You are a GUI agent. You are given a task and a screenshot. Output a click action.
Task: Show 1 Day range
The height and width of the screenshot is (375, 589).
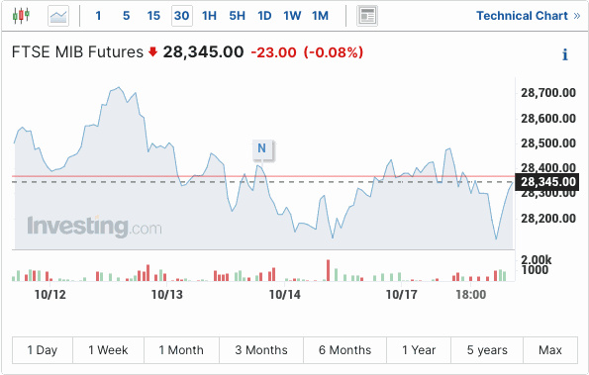pos(43,350)
